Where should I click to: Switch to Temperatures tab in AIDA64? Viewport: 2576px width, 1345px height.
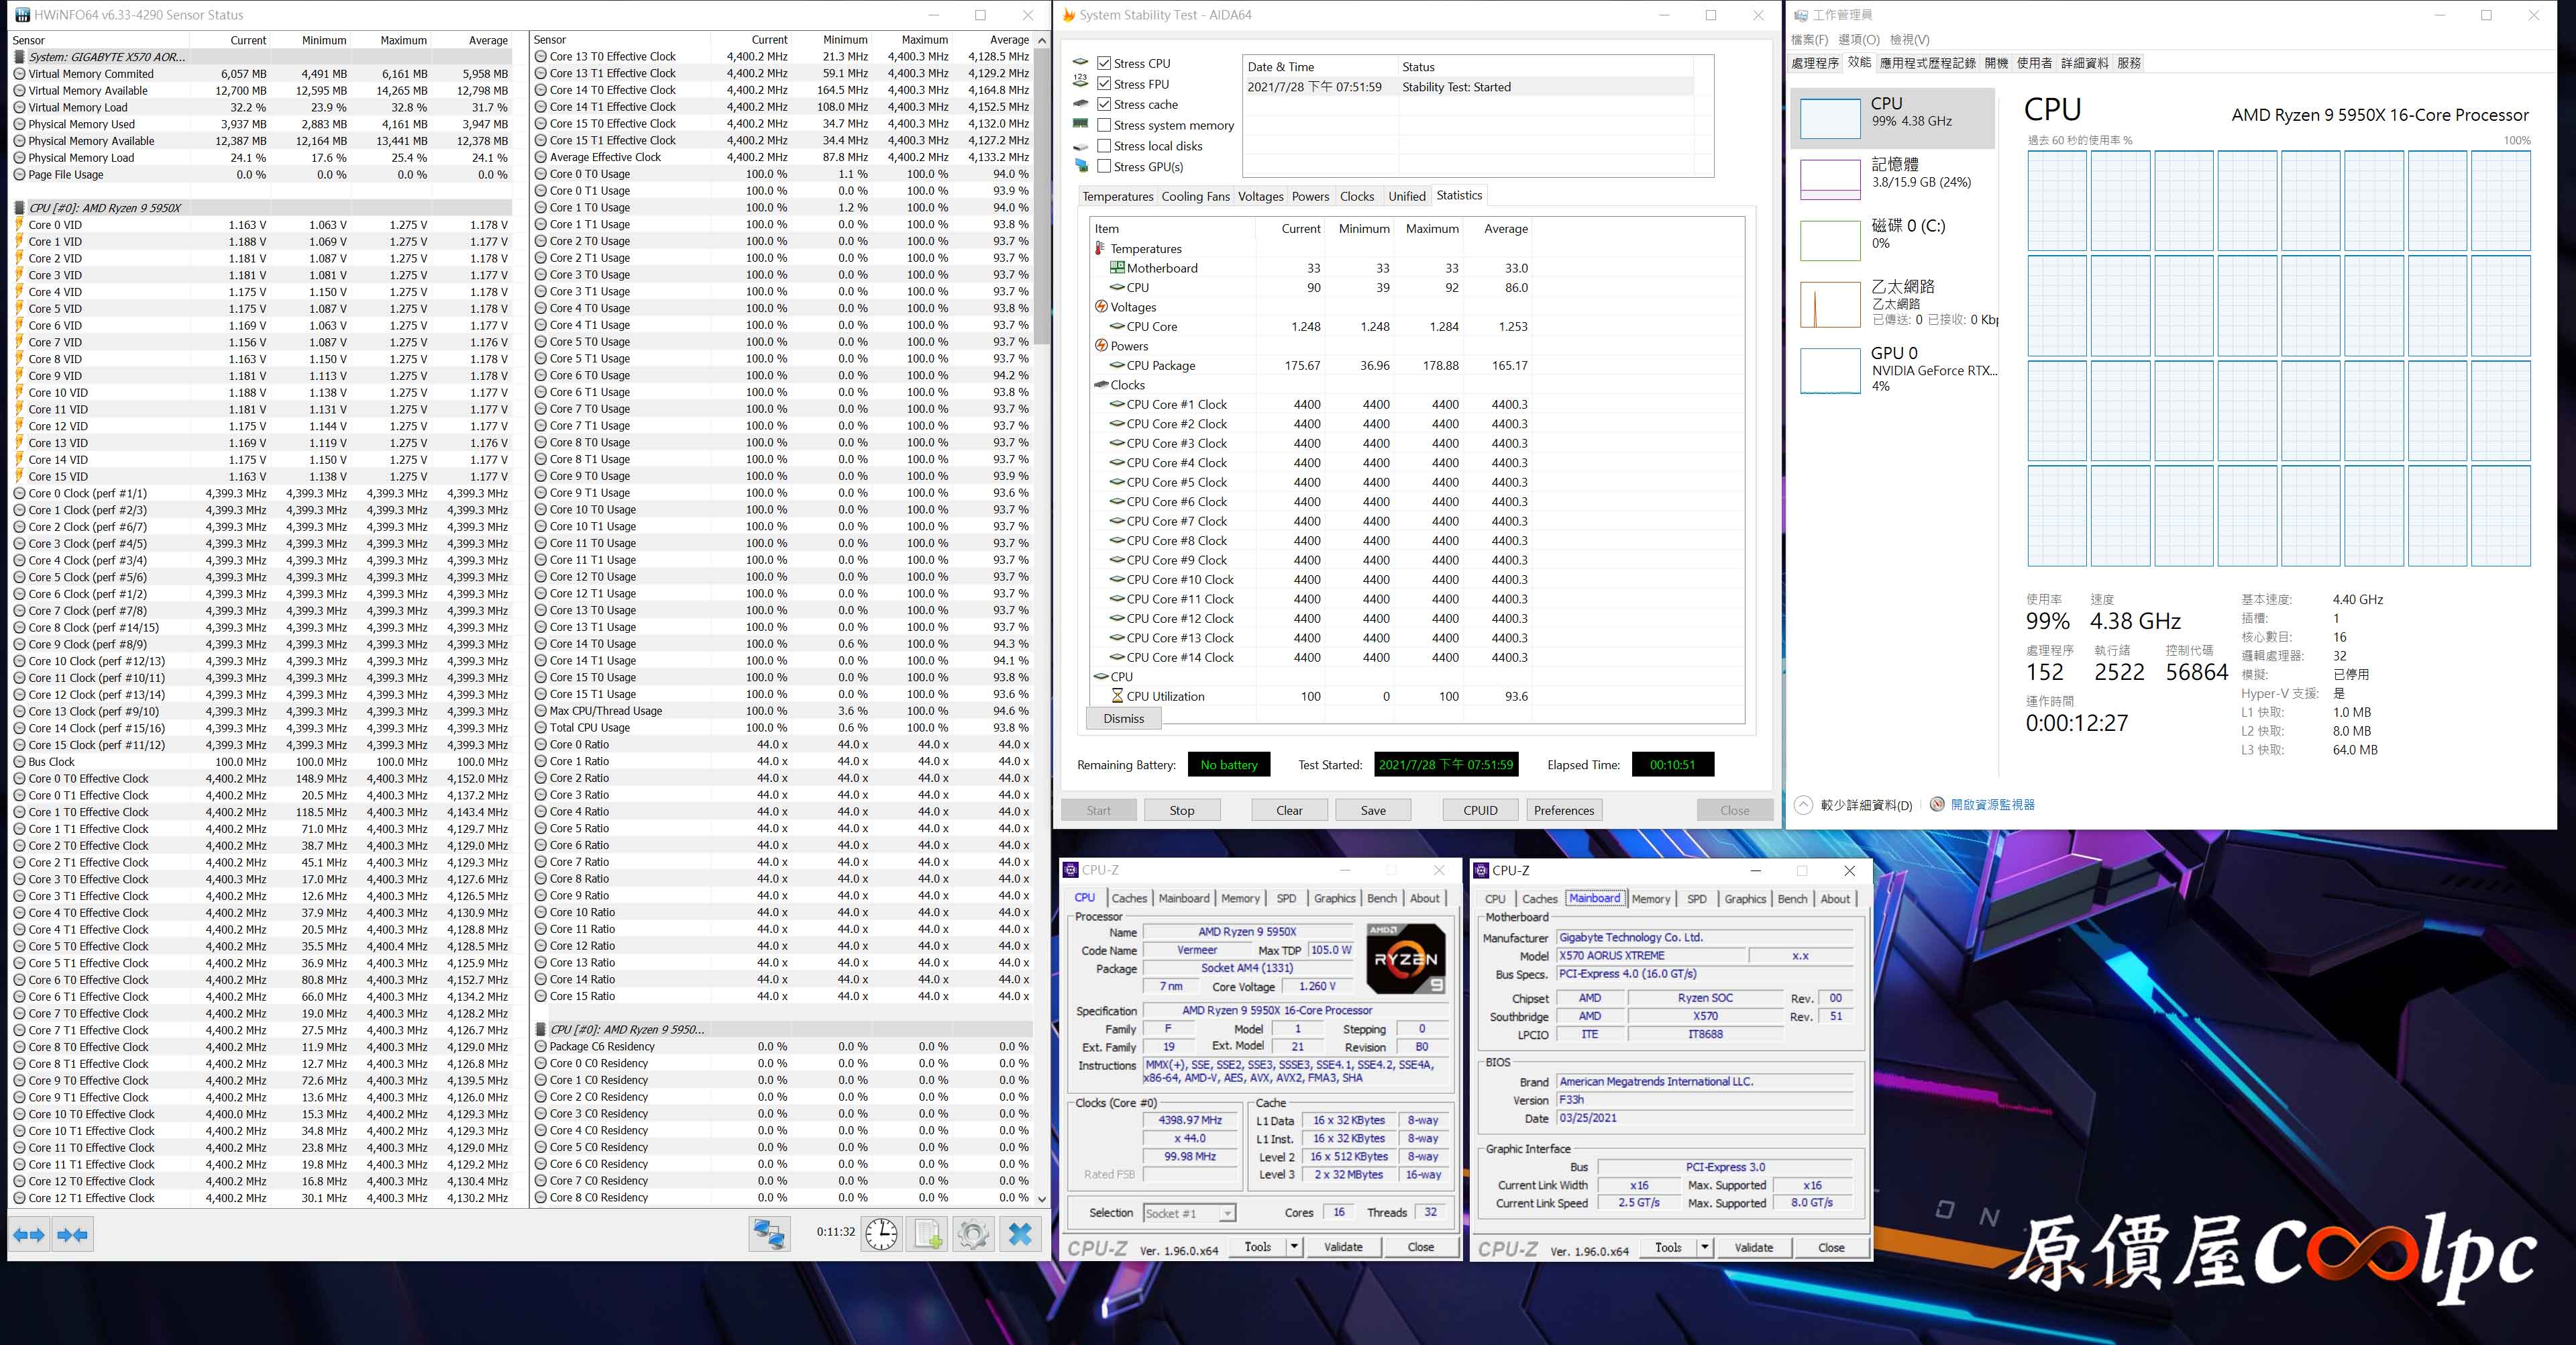click(1117, 196)
